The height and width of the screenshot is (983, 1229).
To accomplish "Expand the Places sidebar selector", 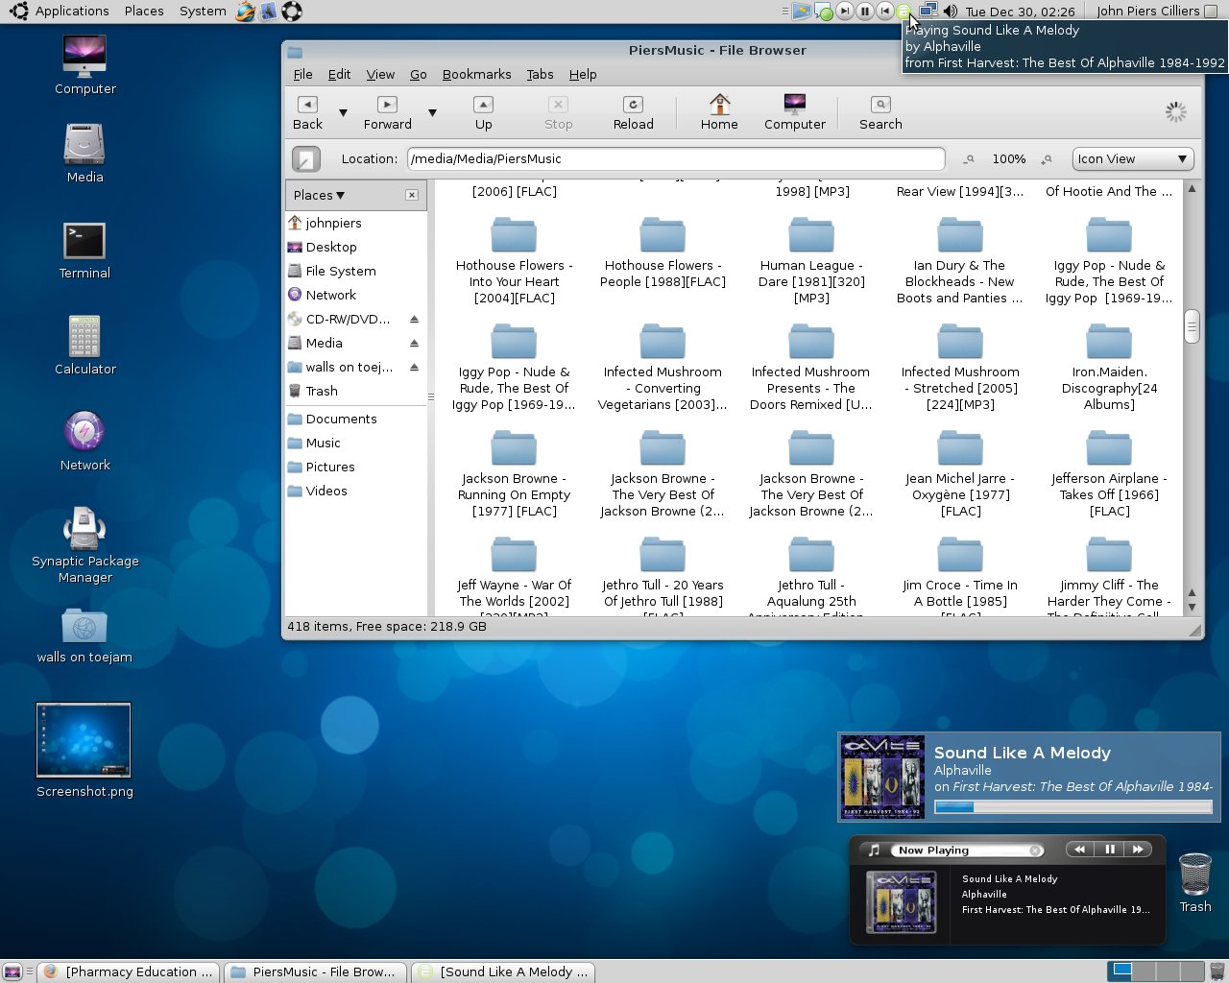I will coord(320,195).
